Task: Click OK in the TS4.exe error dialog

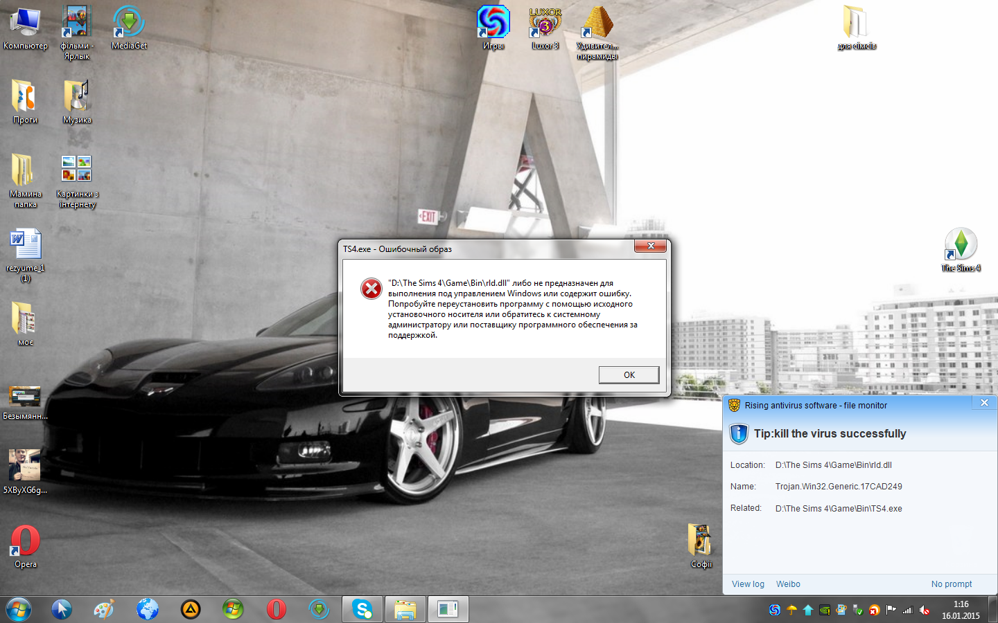Action: tap(629, 374)
